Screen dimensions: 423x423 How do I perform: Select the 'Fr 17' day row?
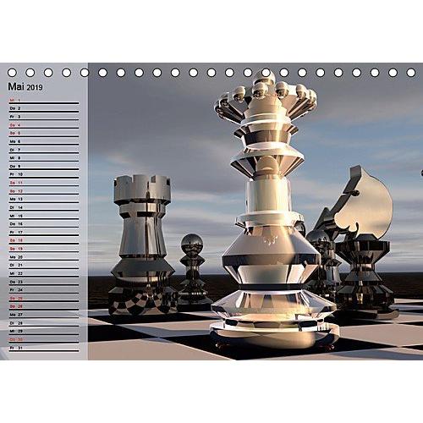44,233
